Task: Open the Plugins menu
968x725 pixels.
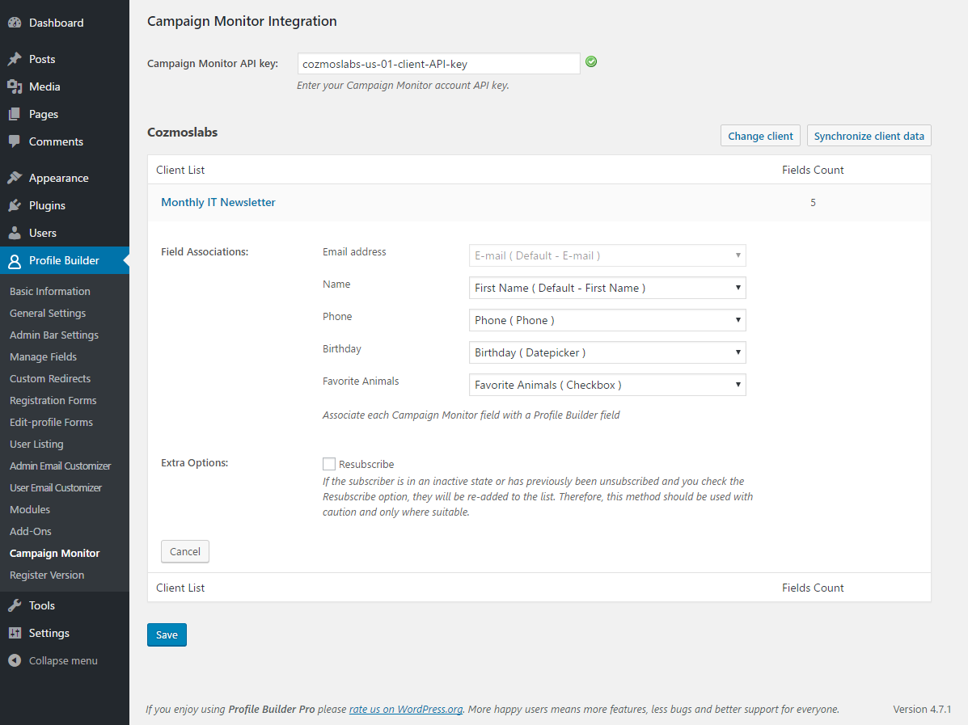Action: (x=47, y=205)
